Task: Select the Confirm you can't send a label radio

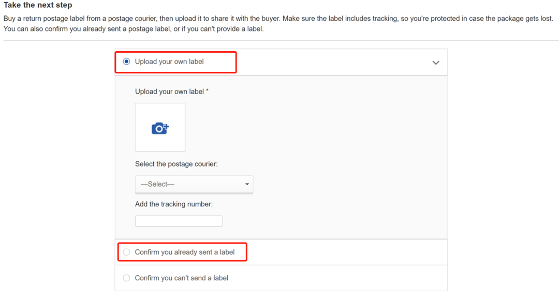Action: coord(127,278)
